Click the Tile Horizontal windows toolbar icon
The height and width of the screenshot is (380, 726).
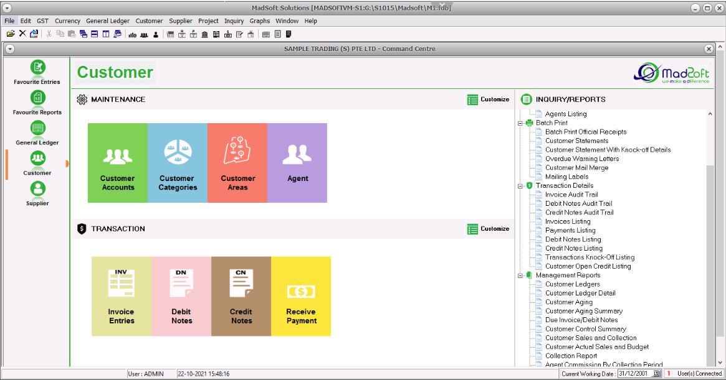tap(95, 34)
